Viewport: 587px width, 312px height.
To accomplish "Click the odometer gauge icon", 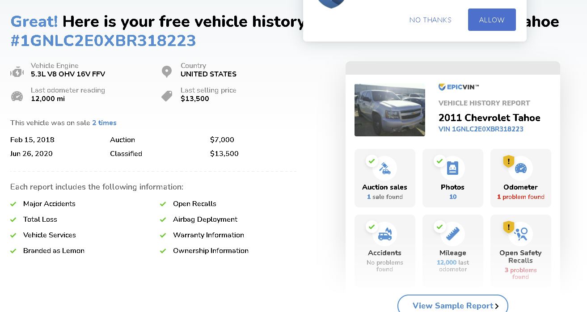I will [x=17, y=96].
